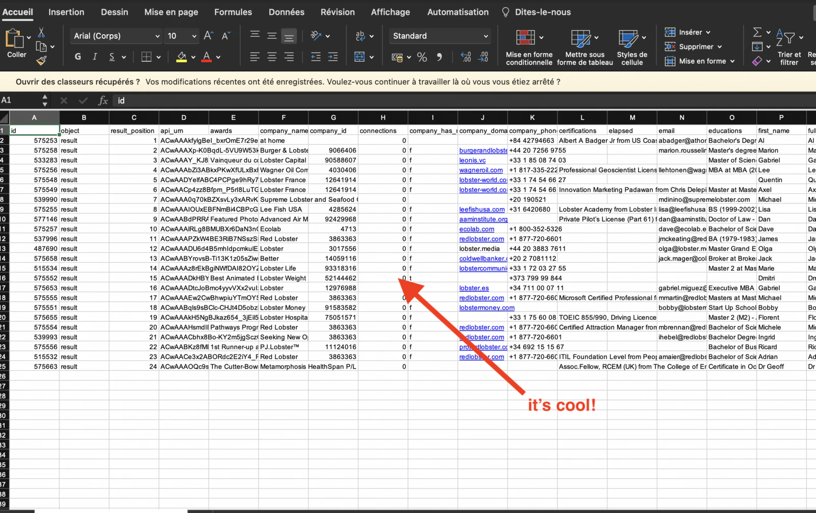Screen dimensions: 816x513
Task: Open the Affichage tab
Action: tap(390, 12)
